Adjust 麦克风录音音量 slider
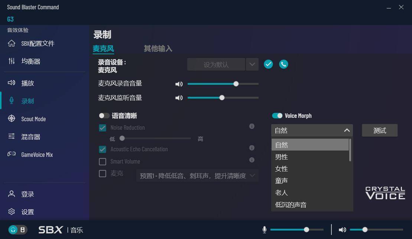The width and height of the screenshot is (412, 239). [x=223, y=84]
